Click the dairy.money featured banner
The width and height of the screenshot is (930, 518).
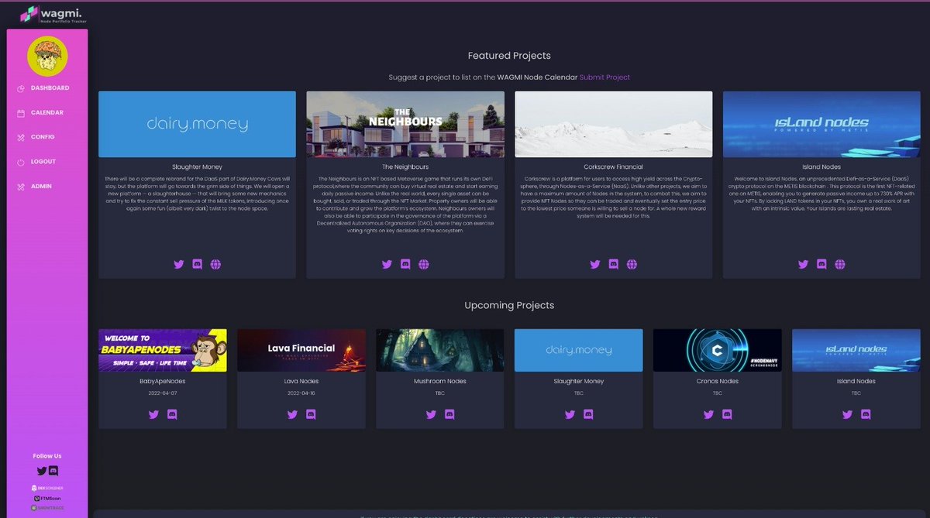tap(198, 125)
